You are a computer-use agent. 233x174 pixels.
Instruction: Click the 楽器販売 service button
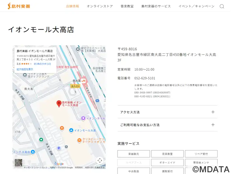[x=134, y=154]
